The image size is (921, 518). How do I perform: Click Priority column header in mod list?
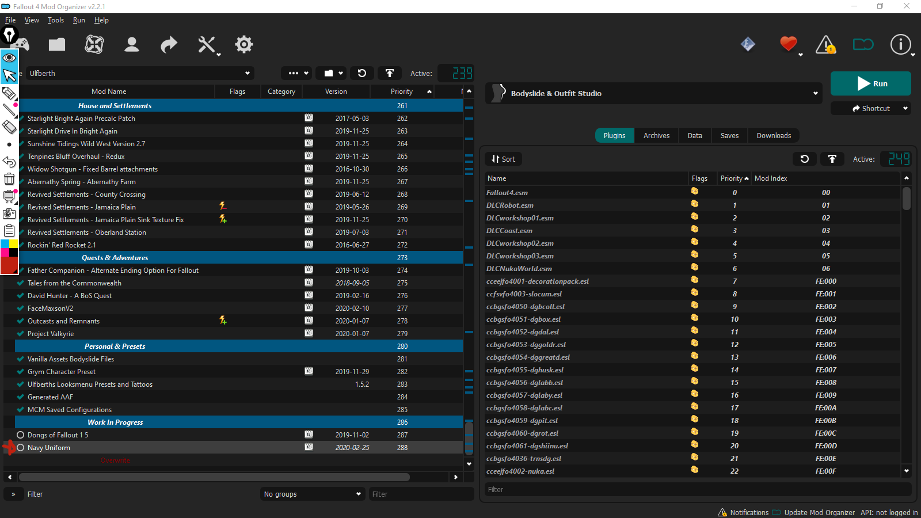click(x=402, y=92)
